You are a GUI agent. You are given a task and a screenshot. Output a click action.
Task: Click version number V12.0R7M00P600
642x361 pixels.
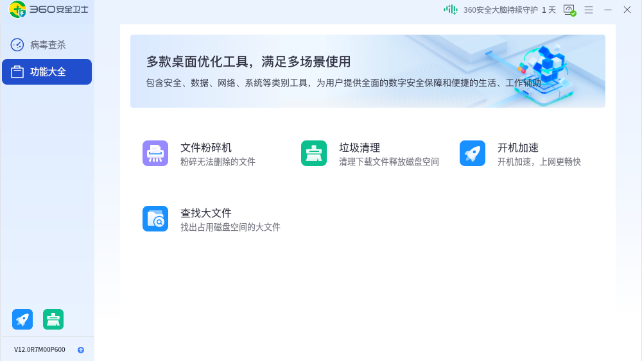click(x=40, y=349)
